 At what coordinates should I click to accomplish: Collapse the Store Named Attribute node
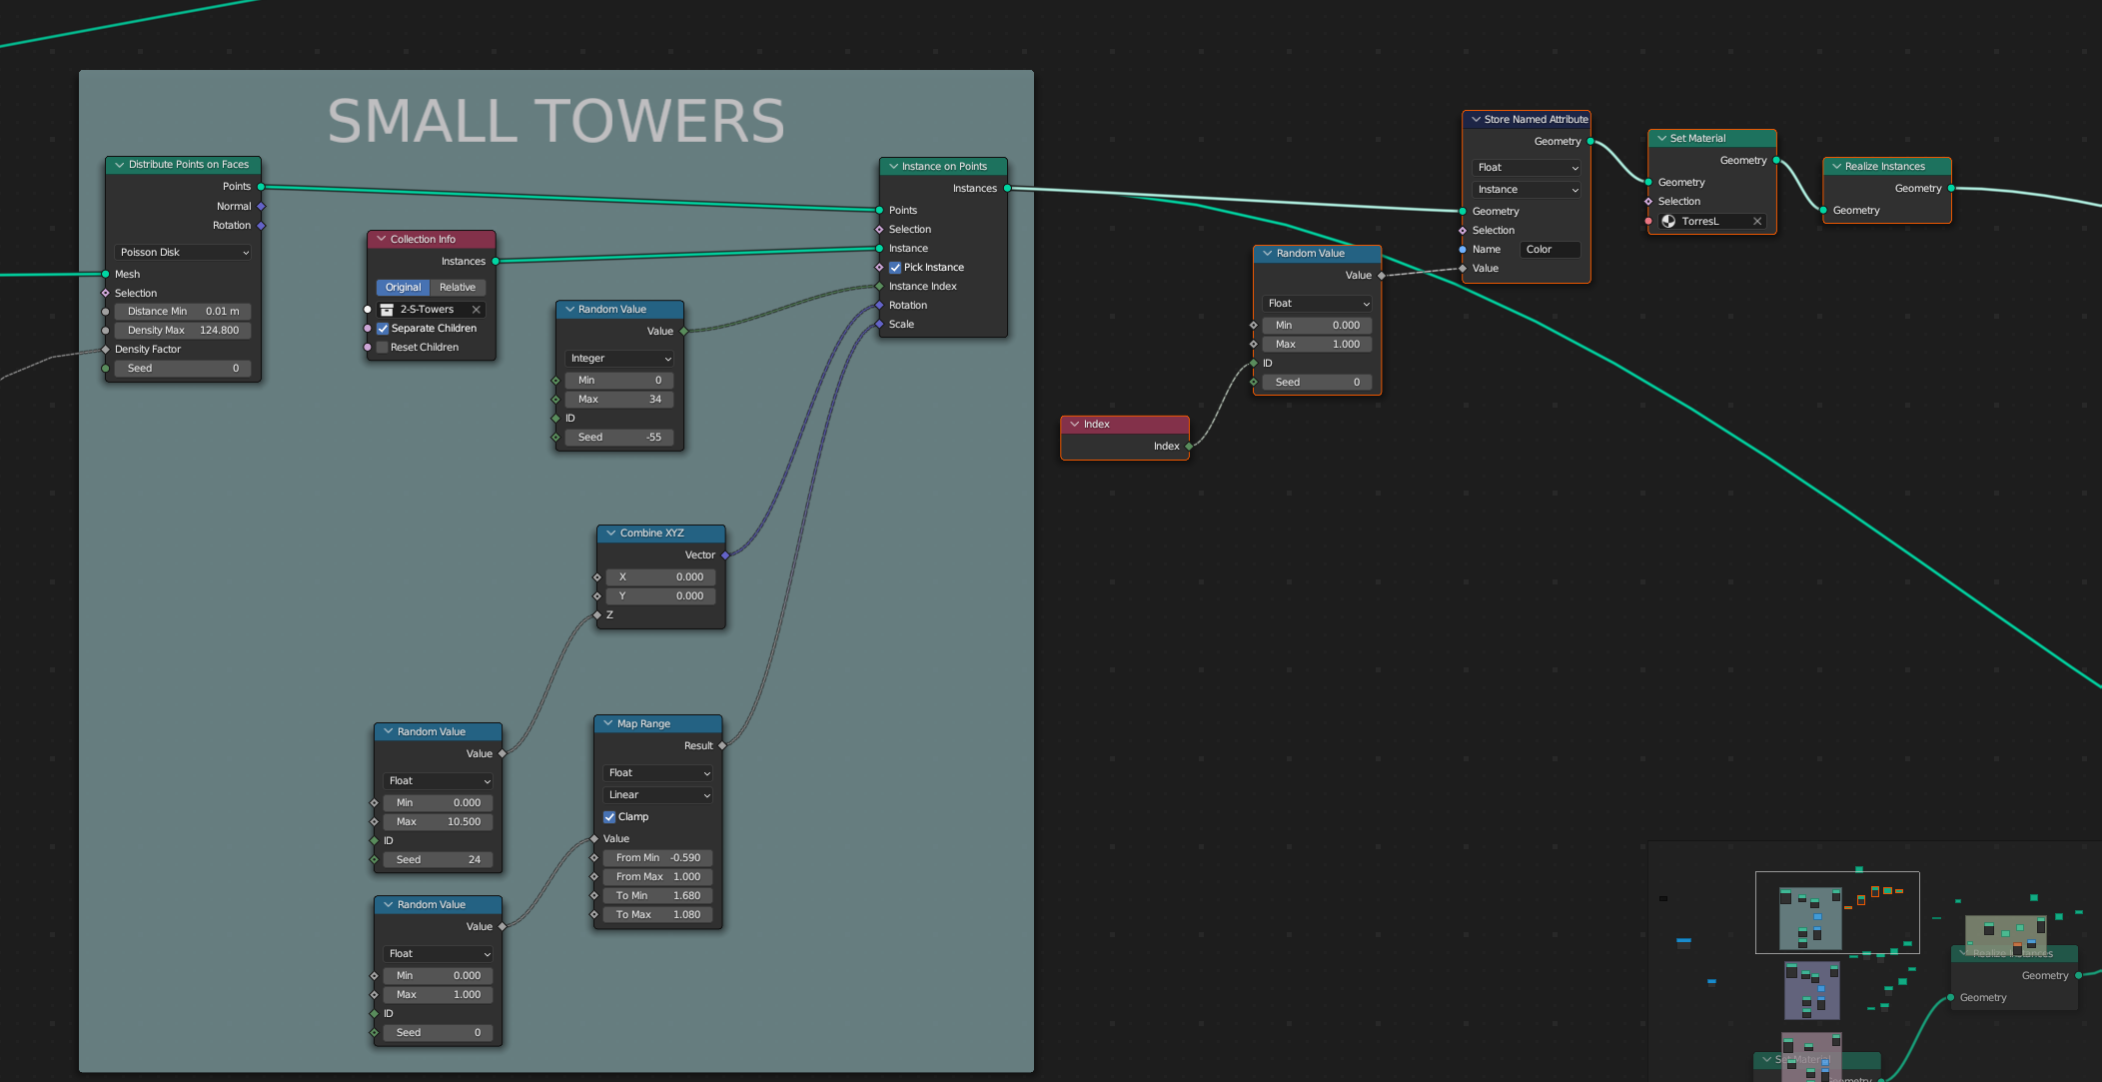coord(1476,119)
